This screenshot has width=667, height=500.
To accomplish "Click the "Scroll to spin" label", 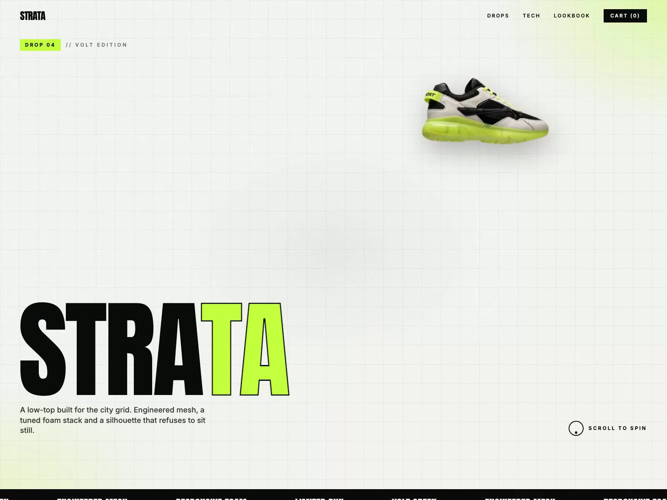I will coord(617,428).
